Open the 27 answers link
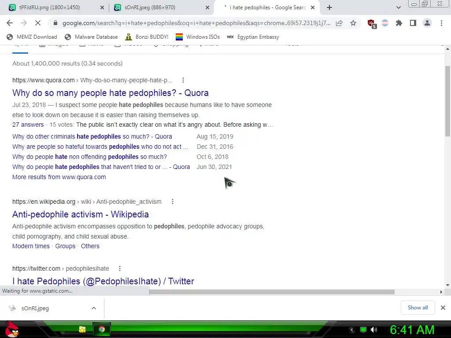The width and height of the screenshot is (451, 338). (x=28, y=125)
